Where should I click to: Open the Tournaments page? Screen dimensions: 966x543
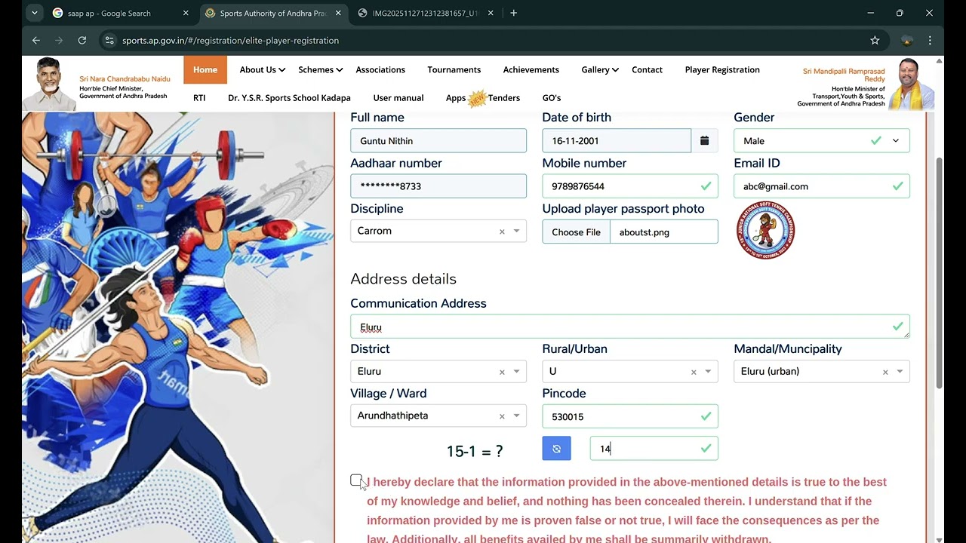[x=454, y=69]
